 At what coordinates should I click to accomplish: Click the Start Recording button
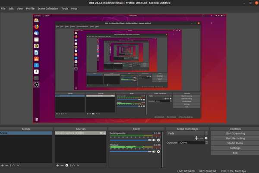(235, 138)
